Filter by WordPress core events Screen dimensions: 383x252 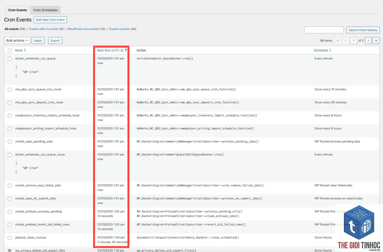coord(83,29)
